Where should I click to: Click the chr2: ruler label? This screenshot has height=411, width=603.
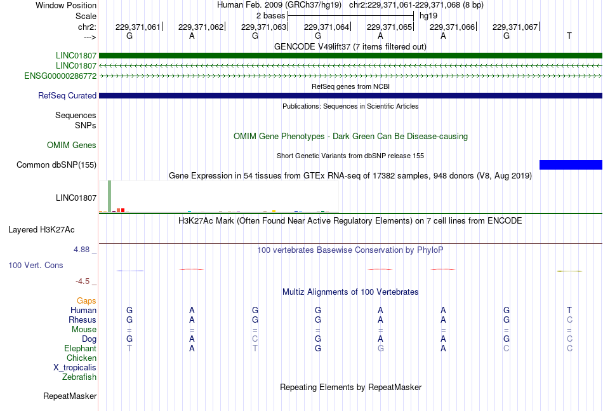[88, 27]
